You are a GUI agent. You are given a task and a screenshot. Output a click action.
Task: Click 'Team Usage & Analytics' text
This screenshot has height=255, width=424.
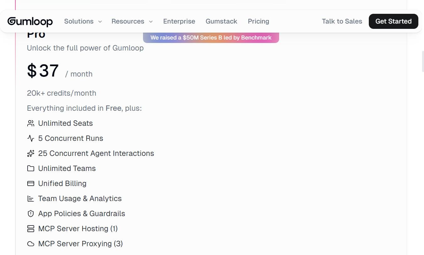coord(80,199)
